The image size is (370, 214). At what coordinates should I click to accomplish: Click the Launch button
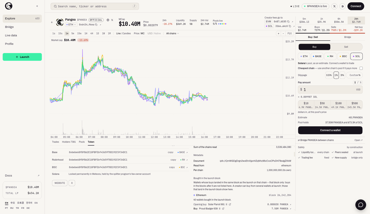[x=22, y=57]
